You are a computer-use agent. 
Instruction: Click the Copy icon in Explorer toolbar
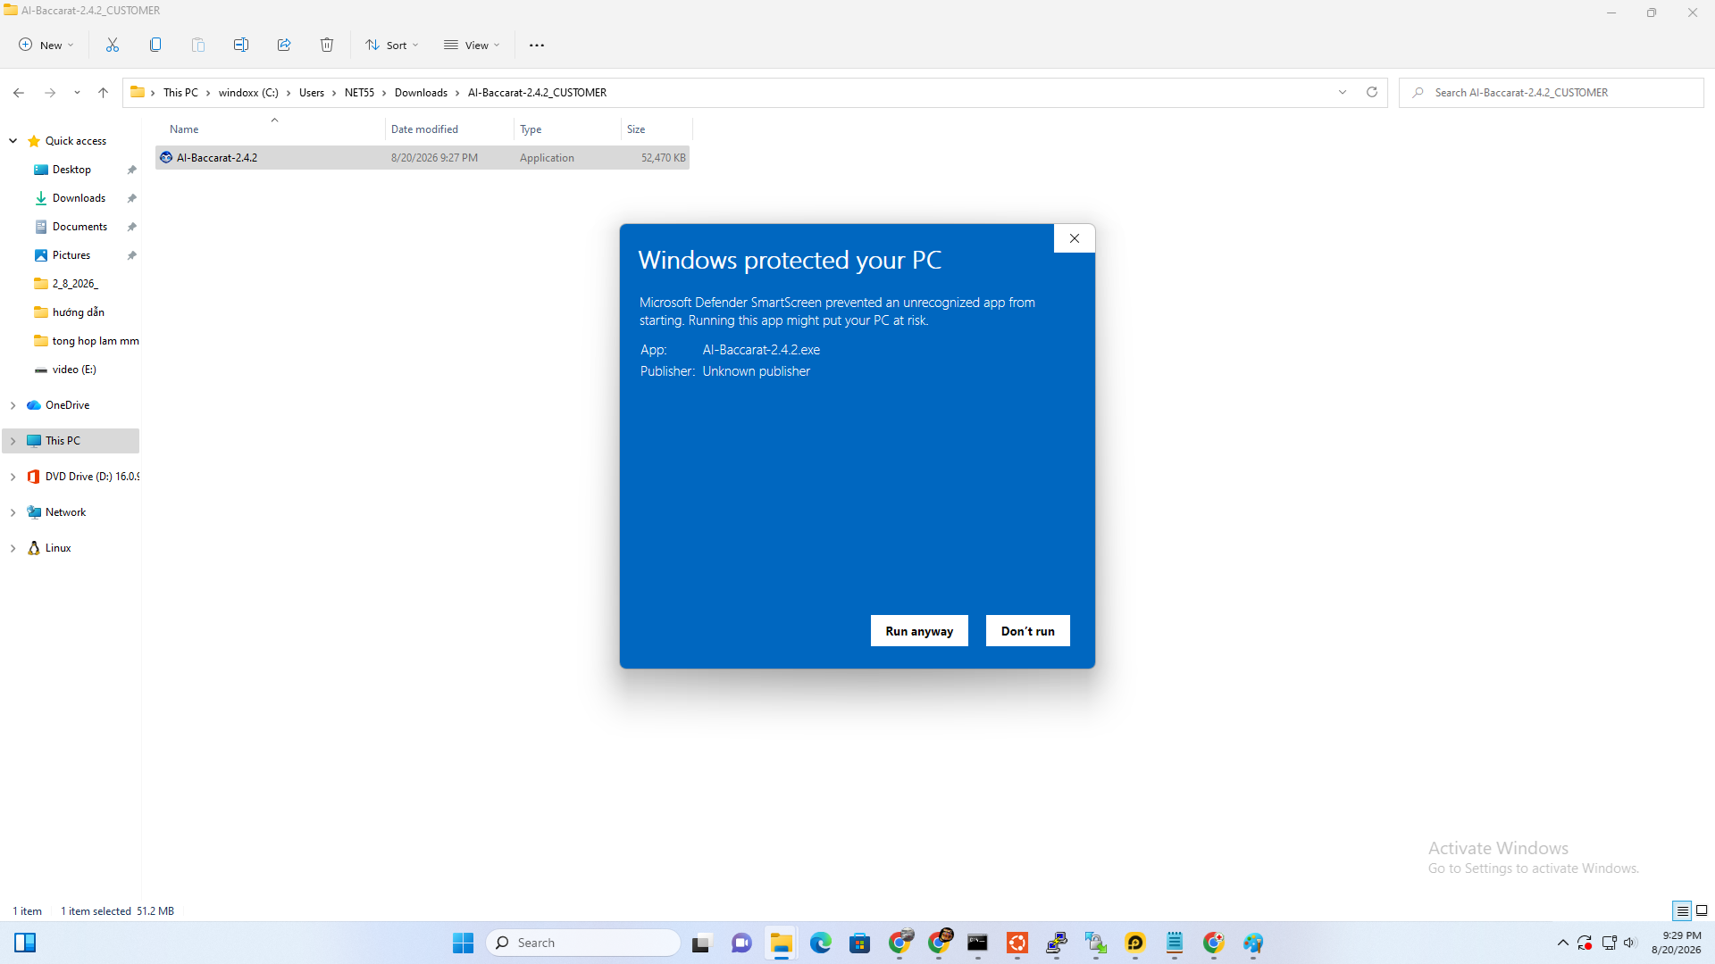pos(155,45)
